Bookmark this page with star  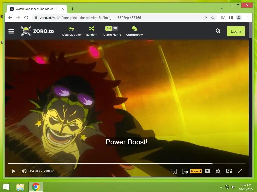pyautogui.click(x=213, y=18)
